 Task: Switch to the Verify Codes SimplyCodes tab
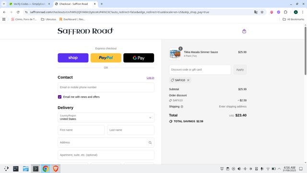tap(30, 4)
